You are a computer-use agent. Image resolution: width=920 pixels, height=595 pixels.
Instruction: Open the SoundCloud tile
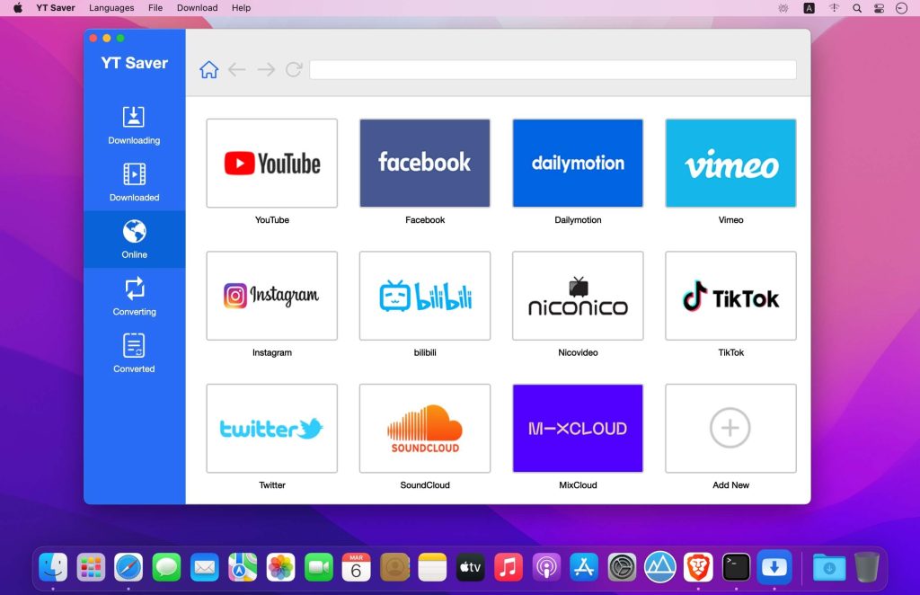424,429
